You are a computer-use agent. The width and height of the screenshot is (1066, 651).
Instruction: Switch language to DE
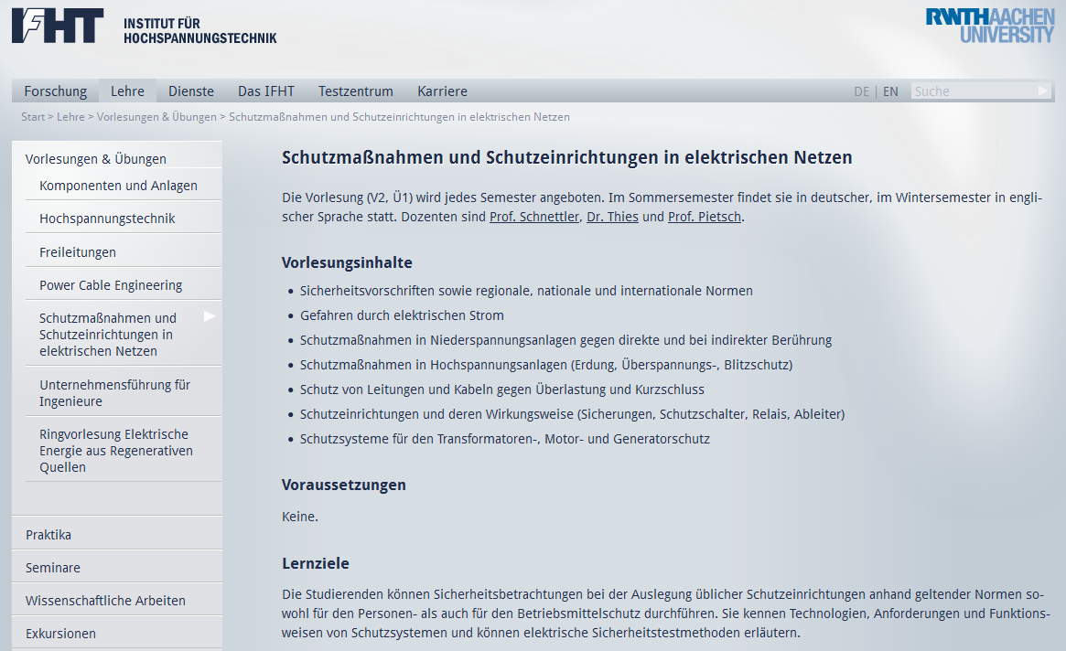[861, 91]
